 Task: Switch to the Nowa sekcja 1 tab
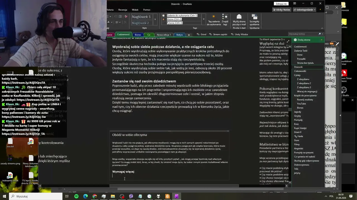point(164,35)
